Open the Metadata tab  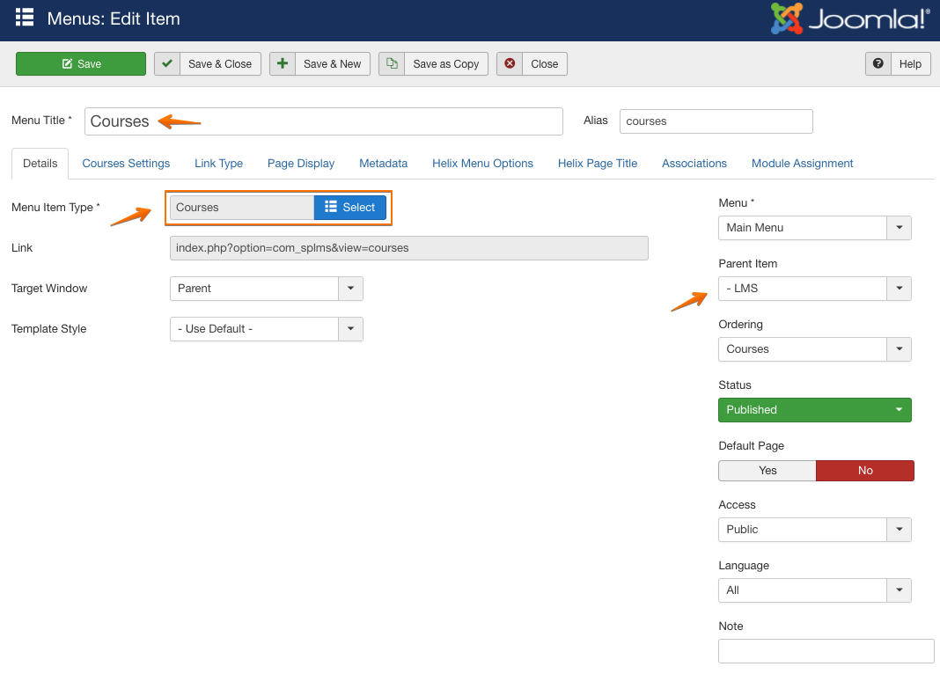(384, 164)
